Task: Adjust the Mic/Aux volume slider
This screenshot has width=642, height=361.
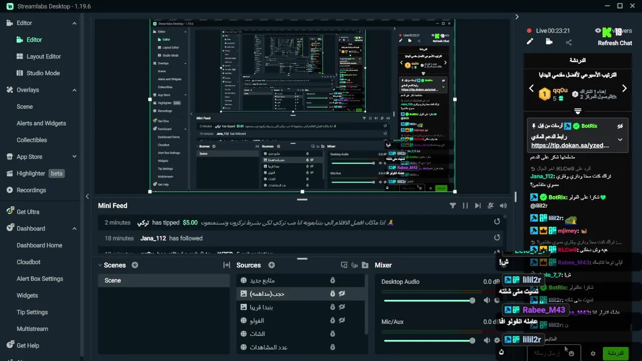Action: point(429,340)
